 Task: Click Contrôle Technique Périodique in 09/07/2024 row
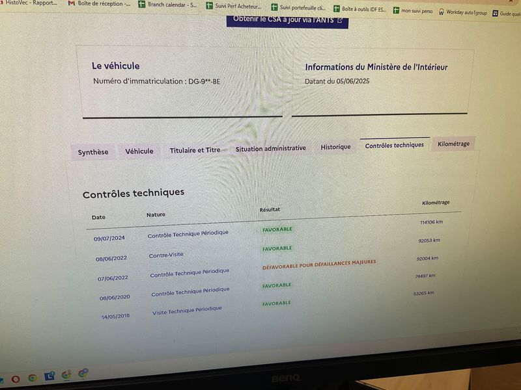coord(188,234)
